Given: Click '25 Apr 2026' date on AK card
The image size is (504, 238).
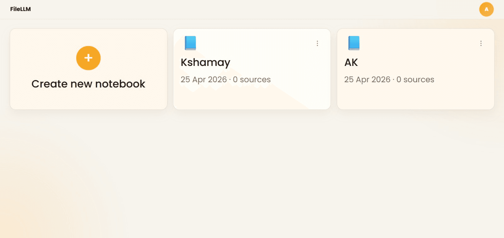Looking at the screenshot, I should coord(367,79).
